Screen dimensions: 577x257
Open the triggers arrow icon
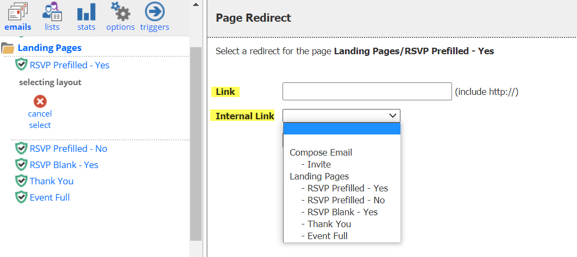[x=154, y=12]
